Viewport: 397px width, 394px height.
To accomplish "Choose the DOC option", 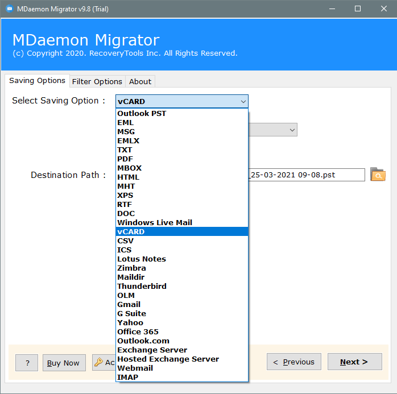I will tap(182, 214).
